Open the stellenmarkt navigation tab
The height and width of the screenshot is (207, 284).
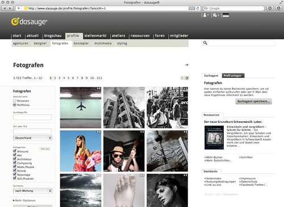click(95, 36)
